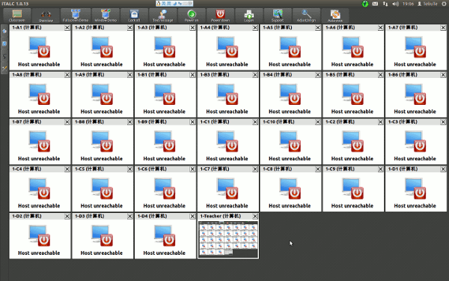Open the Classroom toolbar button
449x281 pixels.
(x=17, y=16)
